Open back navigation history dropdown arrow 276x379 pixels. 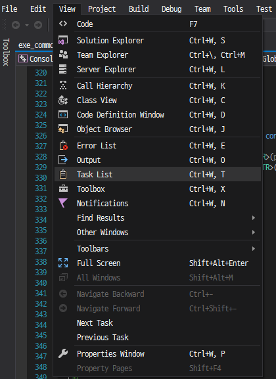[27, 25]
